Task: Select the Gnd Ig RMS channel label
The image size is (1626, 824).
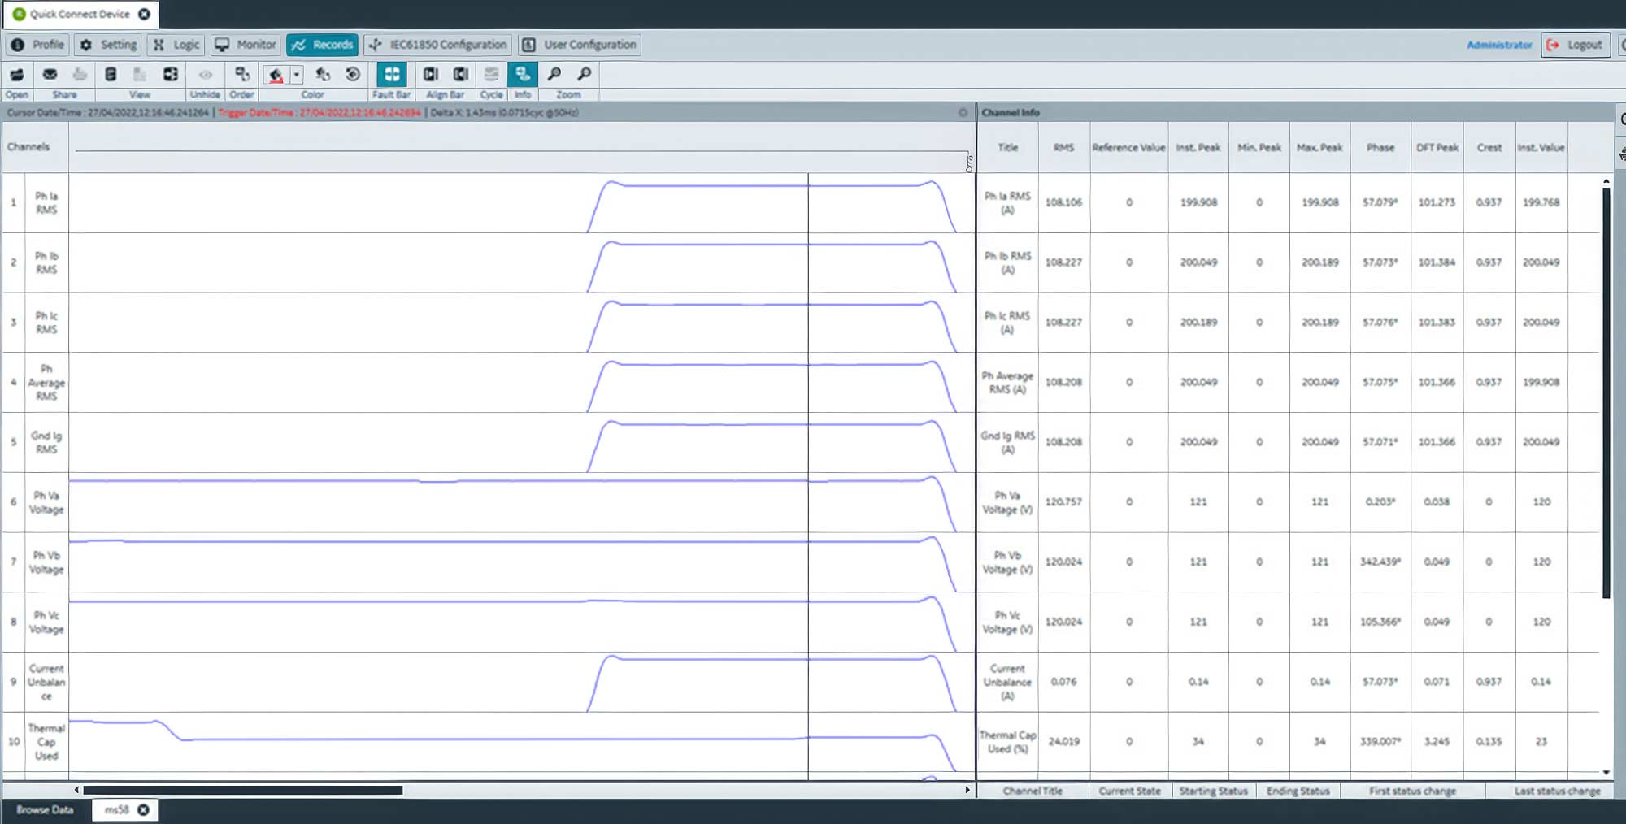Action: (x=46, y=442)
